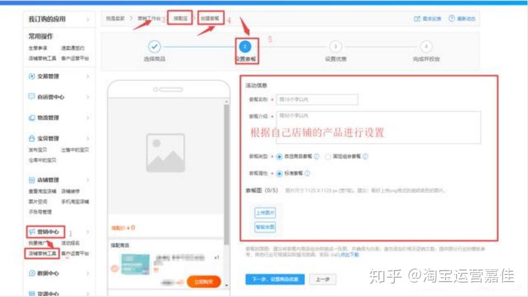Click the 点此下载 link below the form
Image resolution: width=528 pixels, height=297 pixels.
tap(350, 255)
